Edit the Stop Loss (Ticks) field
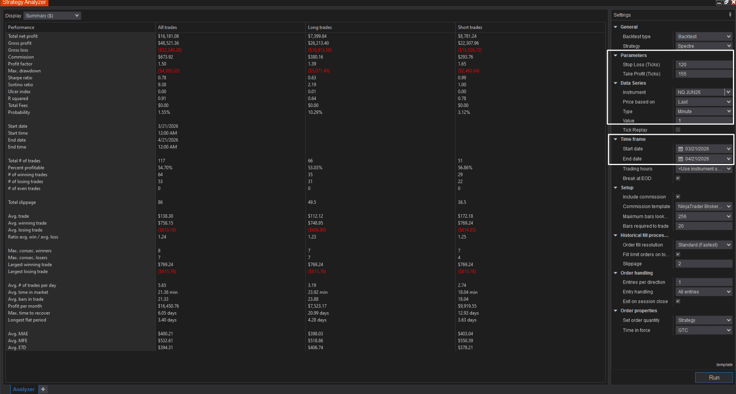The image size is (736, 394). coord(704,65)
